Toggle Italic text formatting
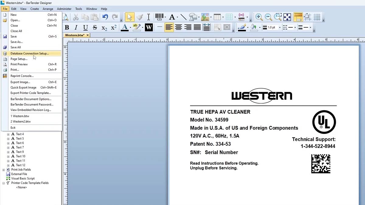The height and width of the screenshot is (205, 365). 76,28
